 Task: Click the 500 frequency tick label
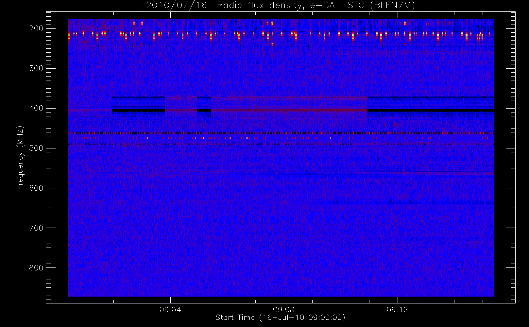pyautogui.click(x=36, y=148)
